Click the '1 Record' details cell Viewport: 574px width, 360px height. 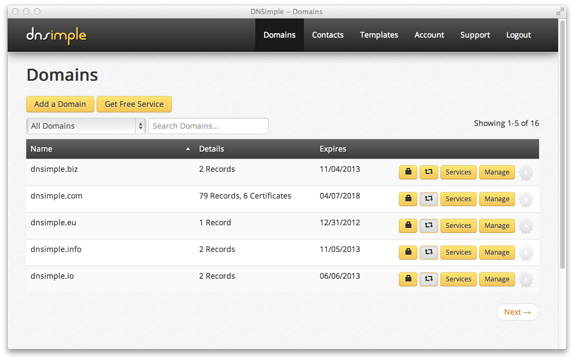[215, 223]
